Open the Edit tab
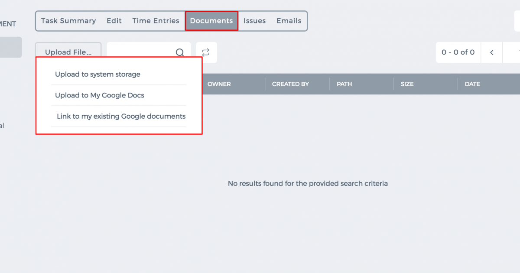520x273 pixels. coord(114,21)
